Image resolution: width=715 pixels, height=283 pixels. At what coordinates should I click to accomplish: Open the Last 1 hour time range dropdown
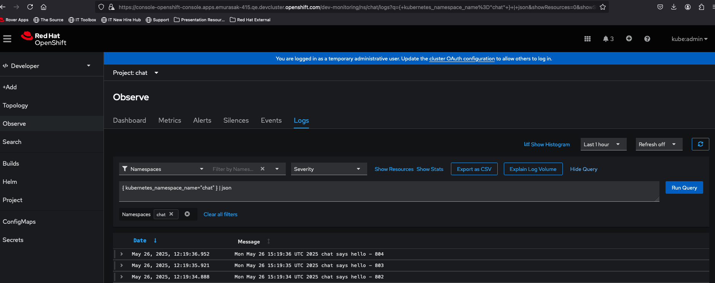pos(603,144)
